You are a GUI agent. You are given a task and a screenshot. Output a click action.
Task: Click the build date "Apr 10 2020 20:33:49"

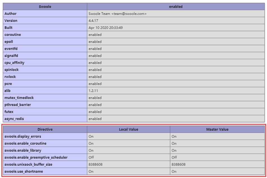coord(105,27)
